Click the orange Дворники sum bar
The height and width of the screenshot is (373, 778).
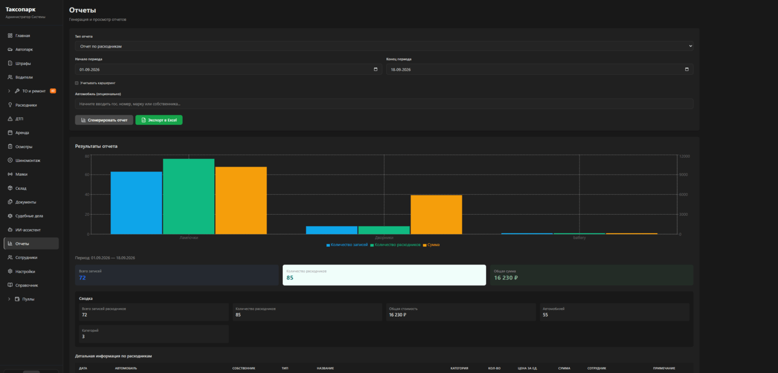(436, 215)
